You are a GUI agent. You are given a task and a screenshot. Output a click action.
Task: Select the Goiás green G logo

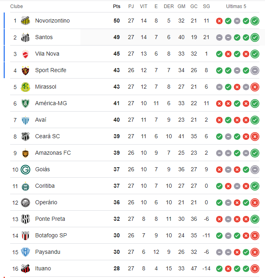point(25,169)
